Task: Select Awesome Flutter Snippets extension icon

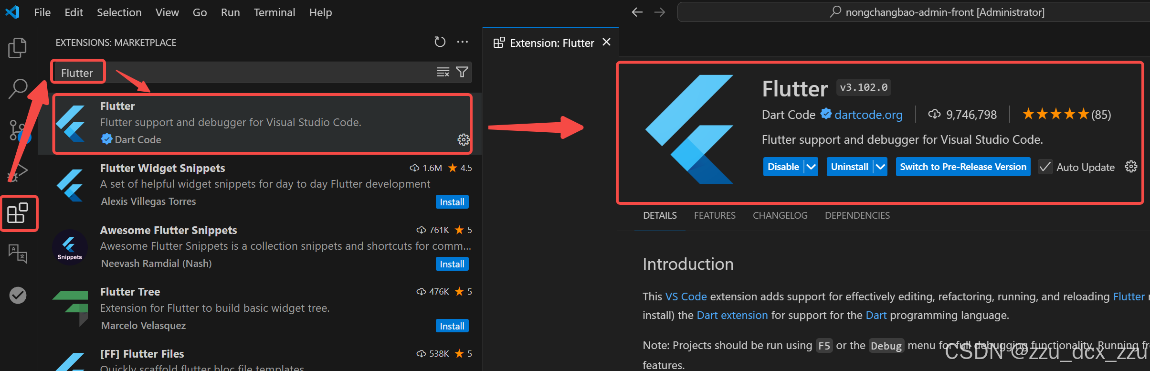Action: [x=70, y=247]
